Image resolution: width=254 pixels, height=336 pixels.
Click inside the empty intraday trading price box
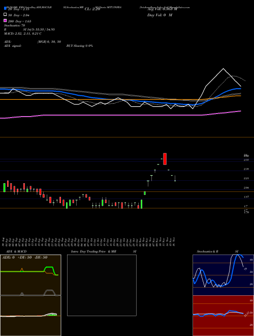point(102,285)
